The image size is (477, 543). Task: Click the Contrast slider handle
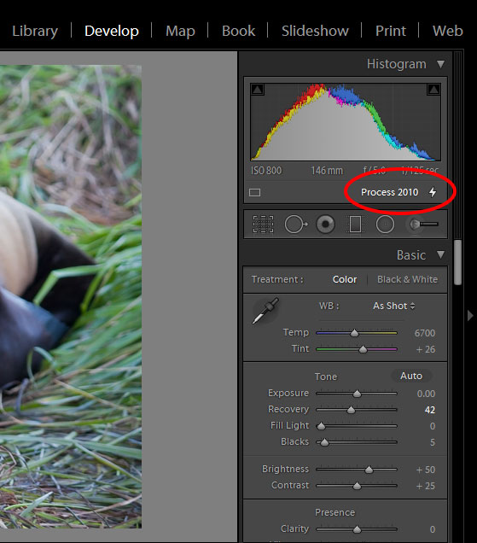click(x=357, y=486)
